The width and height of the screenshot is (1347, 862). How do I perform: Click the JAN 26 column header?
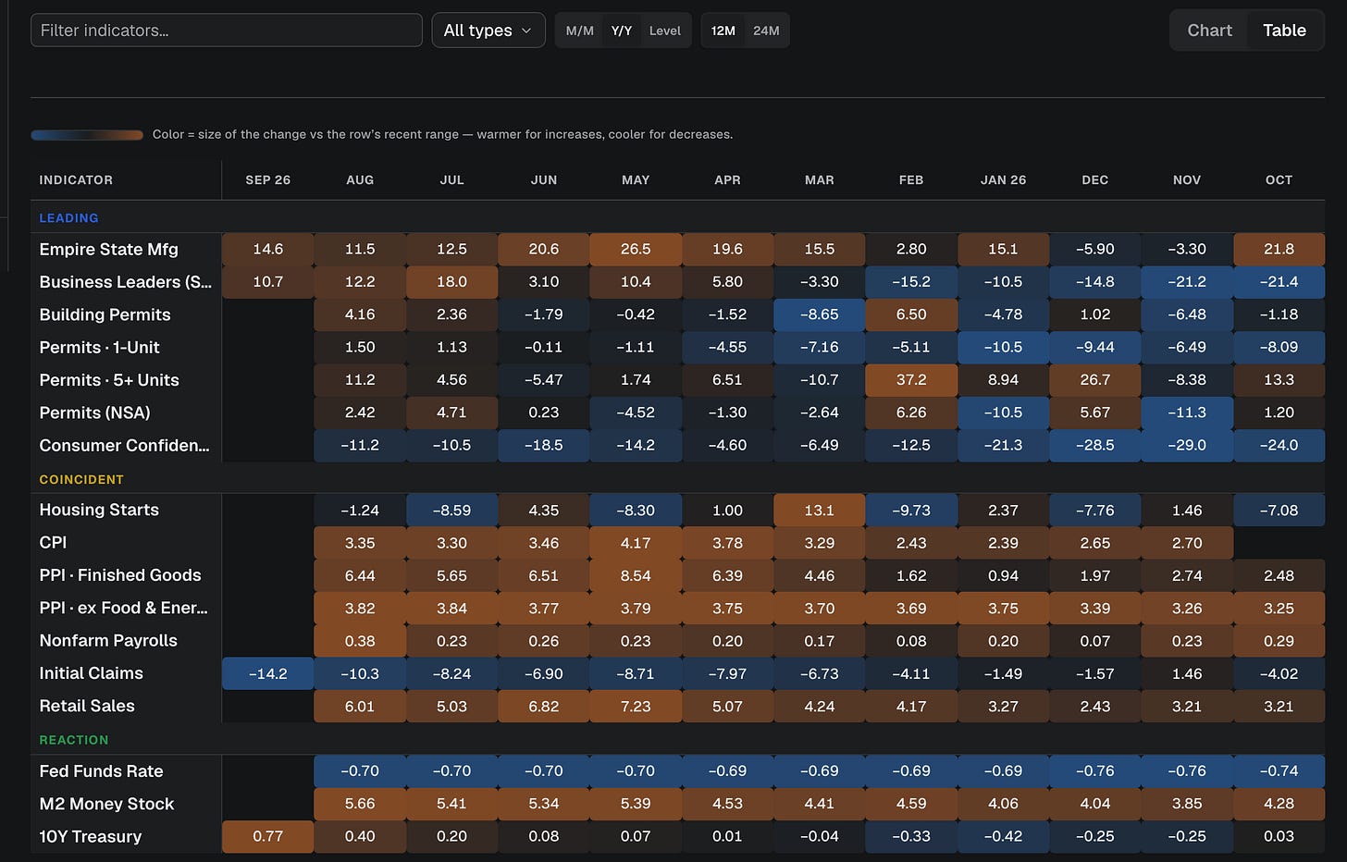click(1003, 180)
